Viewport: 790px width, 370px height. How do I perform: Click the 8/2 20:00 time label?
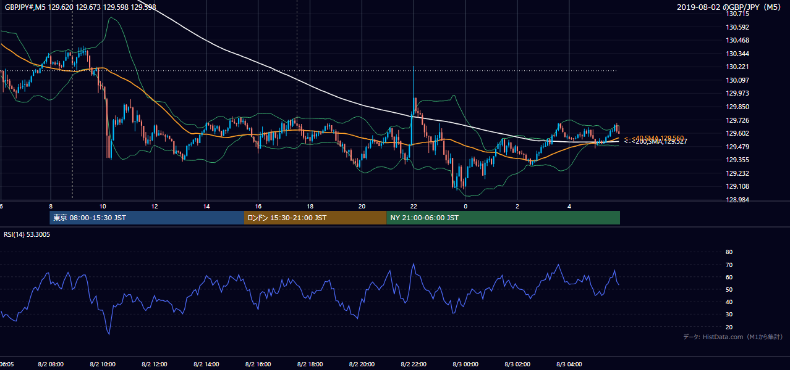pos(362,364)
